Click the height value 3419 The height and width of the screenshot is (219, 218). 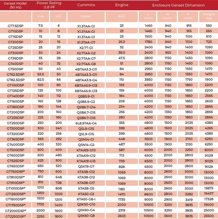pos(189,200)
